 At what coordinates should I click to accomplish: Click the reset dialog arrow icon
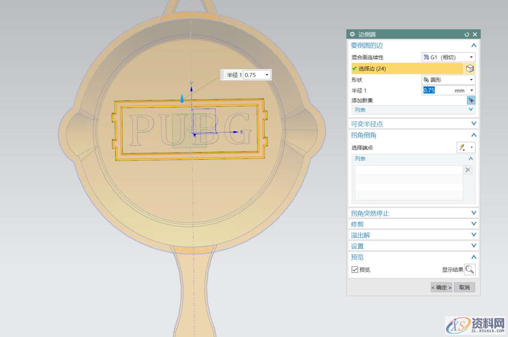click(x=467, y=34)
